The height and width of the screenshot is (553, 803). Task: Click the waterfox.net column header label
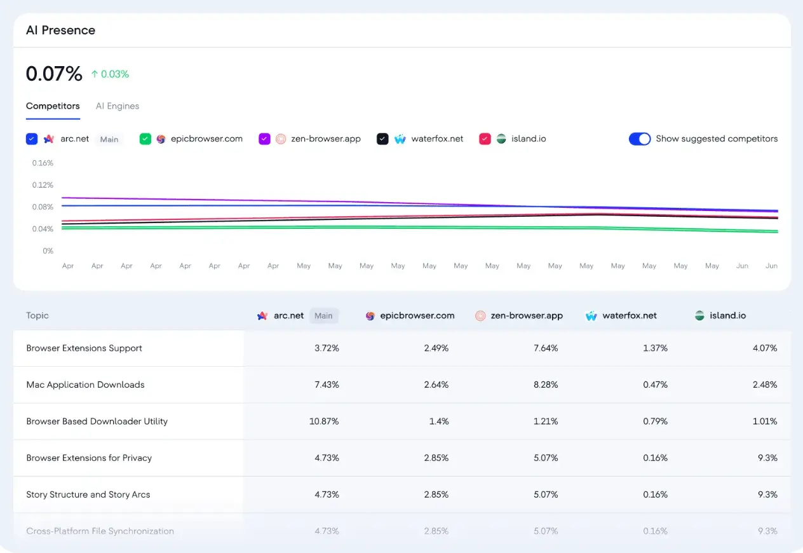coord(630,315)
